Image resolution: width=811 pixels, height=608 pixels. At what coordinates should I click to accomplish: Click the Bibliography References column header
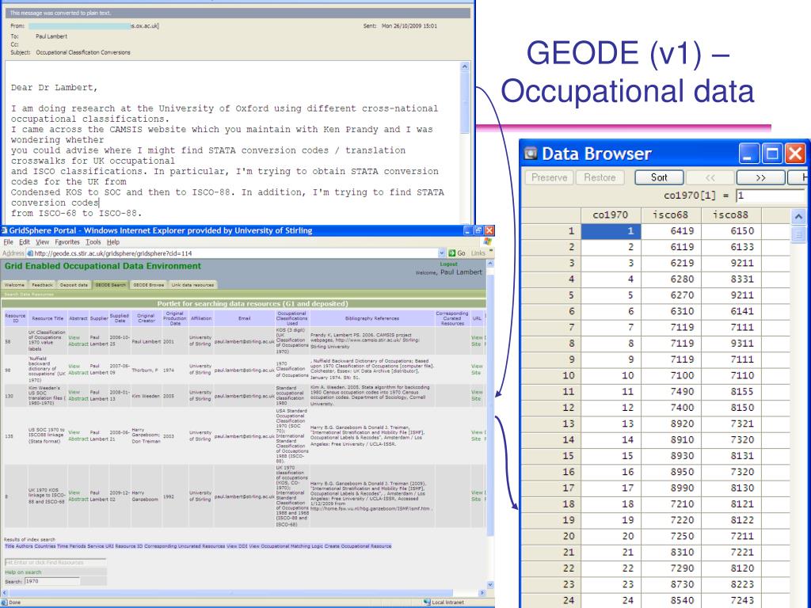pos(372,318)
